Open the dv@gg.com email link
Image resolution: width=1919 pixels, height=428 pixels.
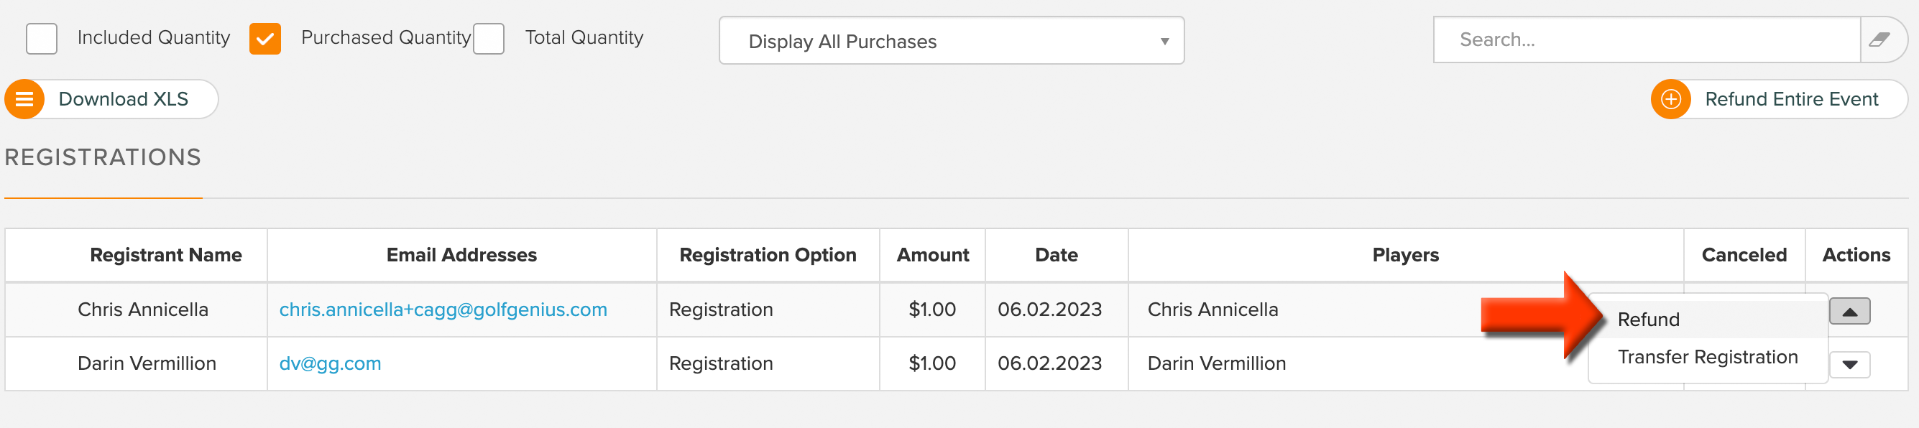pyautogui.click(x=330, y=363)
